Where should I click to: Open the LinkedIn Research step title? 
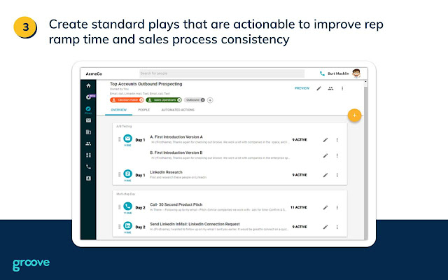tap(166, 172)
